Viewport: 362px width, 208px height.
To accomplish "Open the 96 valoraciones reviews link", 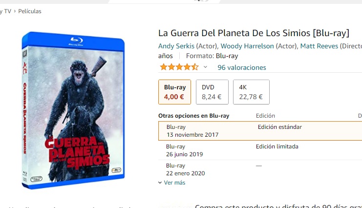I will 242,67.
